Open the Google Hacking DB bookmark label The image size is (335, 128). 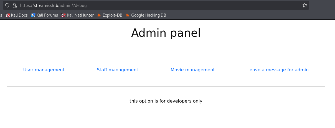coord(149,15)
